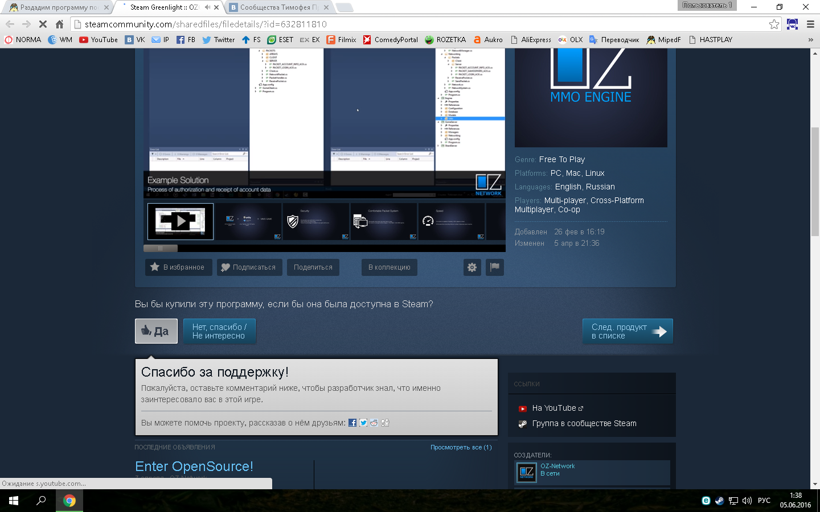Open the Переводчик bookmark
Viewport: 820px width, 512px height.
pos(614,40)
